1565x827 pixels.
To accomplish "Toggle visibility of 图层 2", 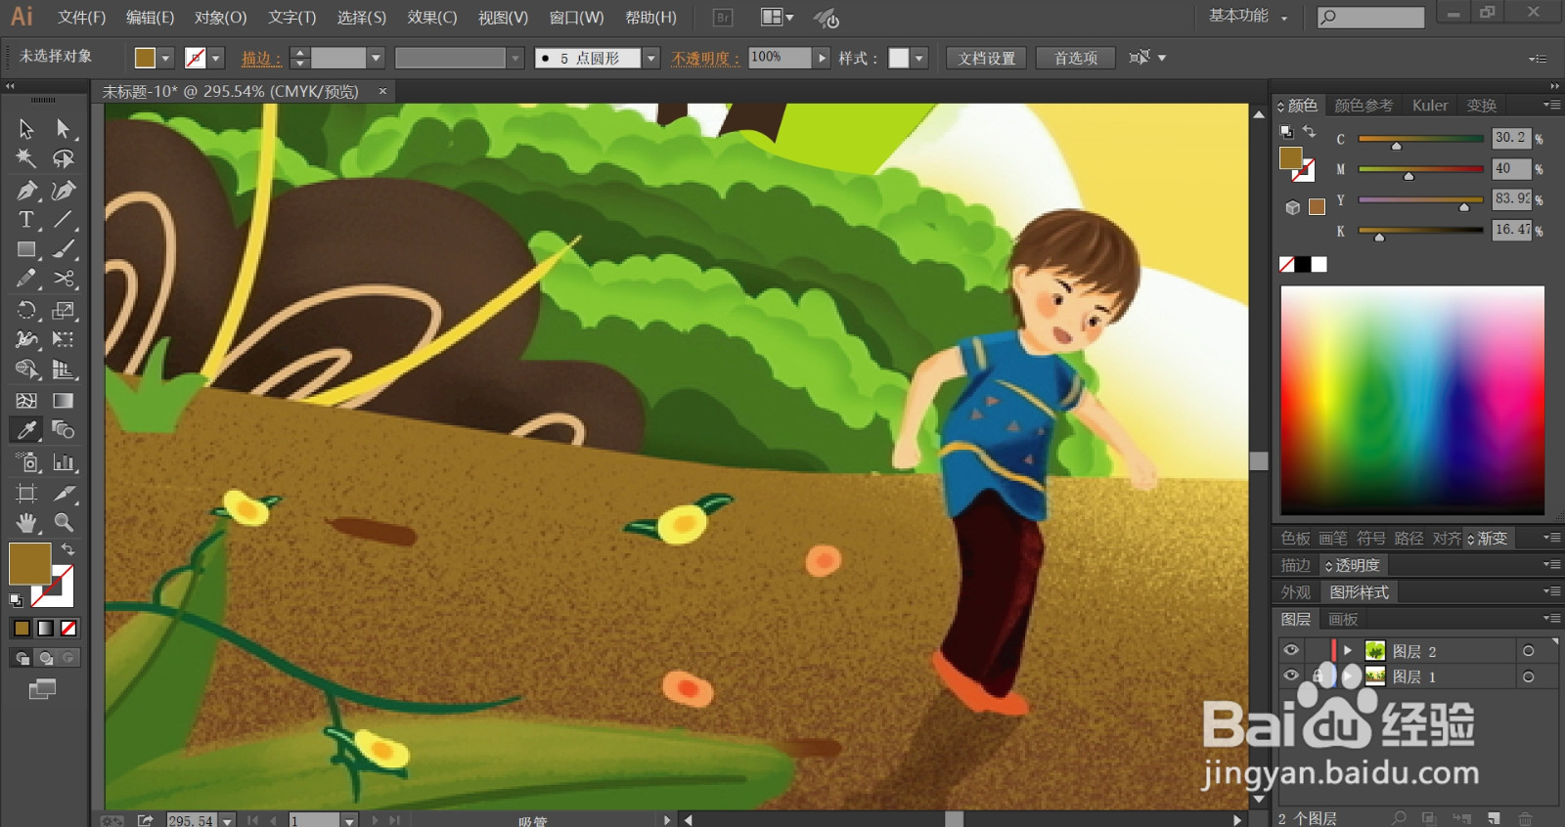I will coord(1291,650).
